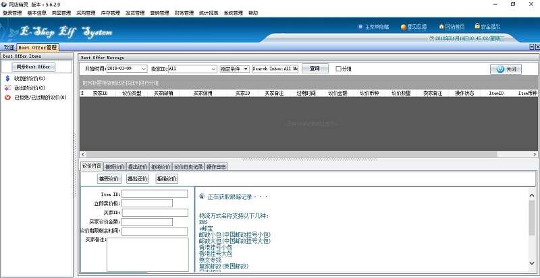This screenshot has width=540, height=278.
Task: Close the current Best Offer管理 tab with X
Action: 537,47
